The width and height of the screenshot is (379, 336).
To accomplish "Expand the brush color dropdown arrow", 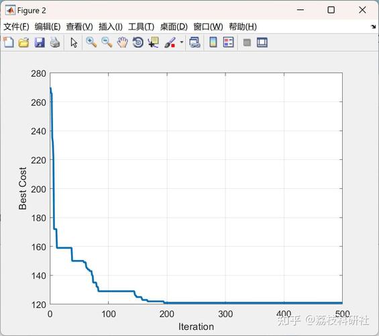I will (x=182, y=42).
